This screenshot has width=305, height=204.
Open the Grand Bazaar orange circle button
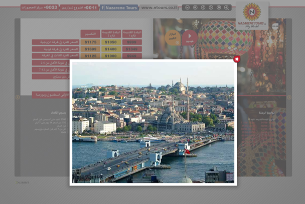[173, 37]
